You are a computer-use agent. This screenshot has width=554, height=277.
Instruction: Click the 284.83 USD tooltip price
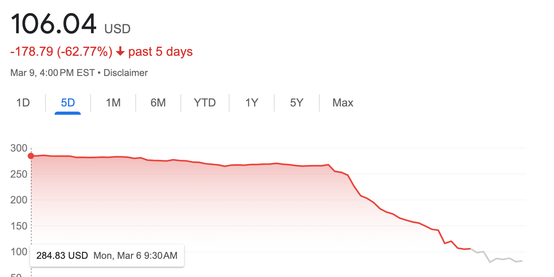(62, 256)
